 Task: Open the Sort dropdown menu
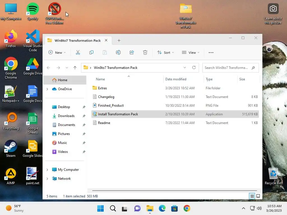(x=165, y=52)
